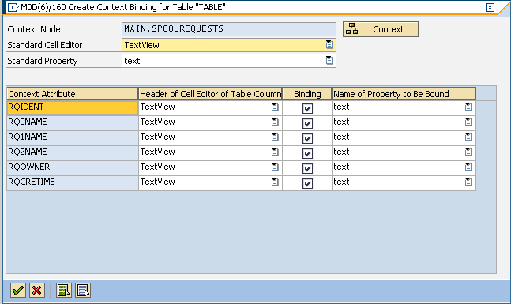
Task: Open bound property dropdown for RQ2NAME
Action: tap(468, 152)
